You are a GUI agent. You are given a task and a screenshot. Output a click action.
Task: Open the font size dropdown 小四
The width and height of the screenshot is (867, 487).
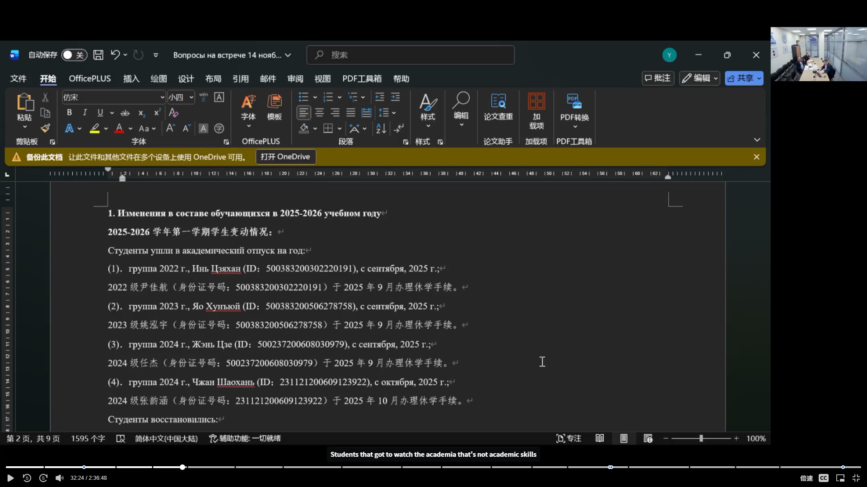point(191,97)
